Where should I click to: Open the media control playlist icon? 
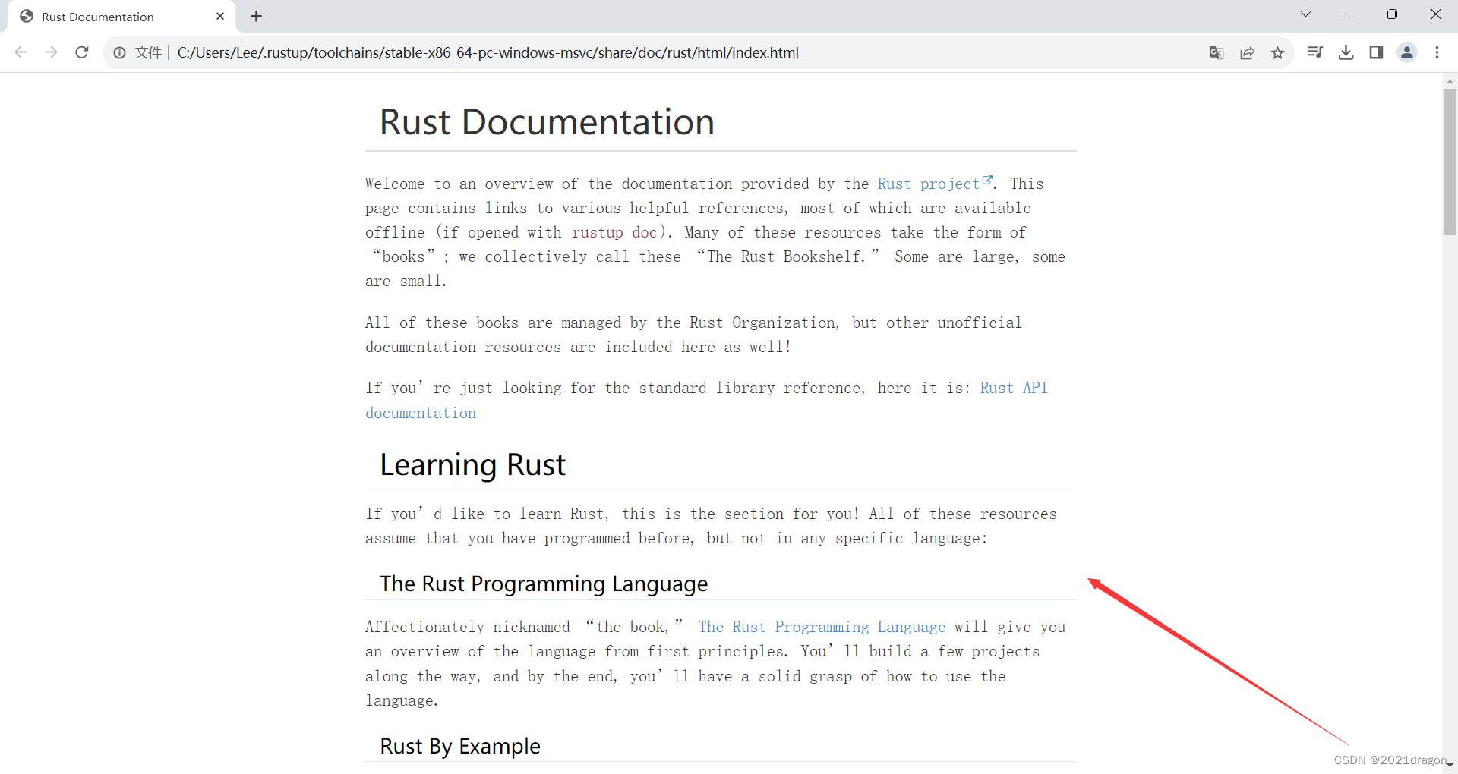(x=1315, y=52)
